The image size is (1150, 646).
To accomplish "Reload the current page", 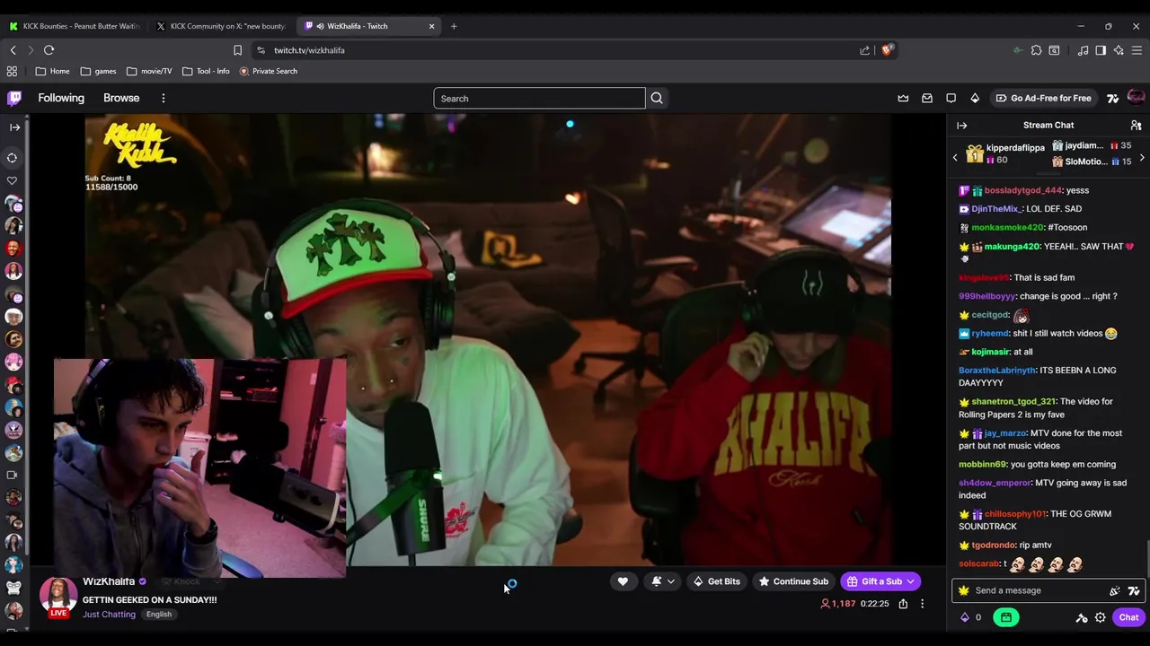I will pyautogui.click(x=49, y=50).
